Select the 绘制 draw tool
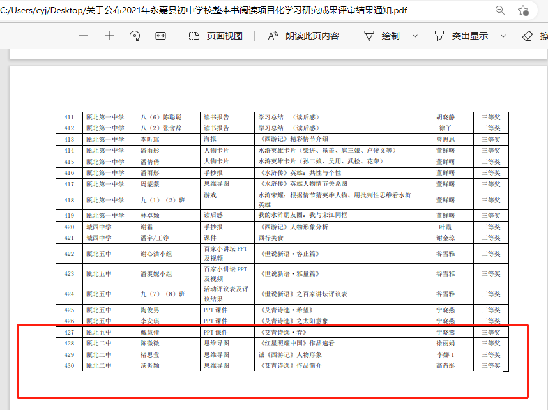The width and height of the screenshot is (548, 410). (382, 36)
